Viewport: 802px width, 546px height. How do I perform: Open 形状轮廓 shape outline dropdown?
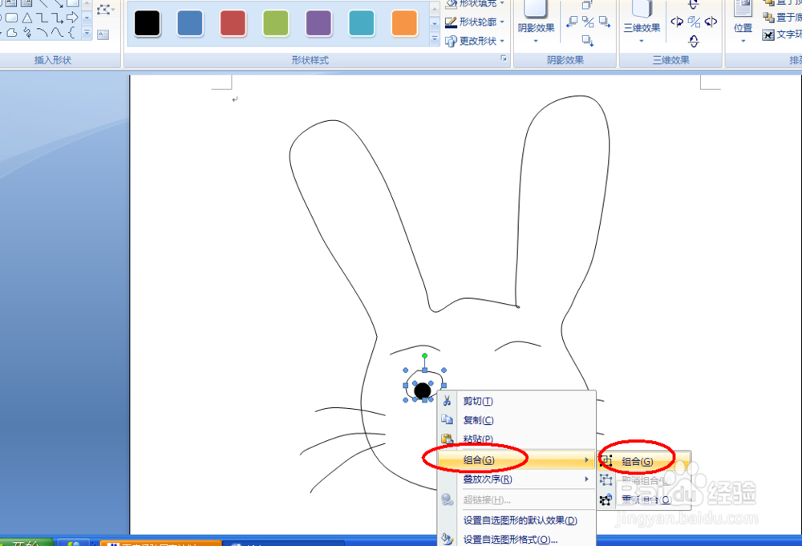[475, 22]
